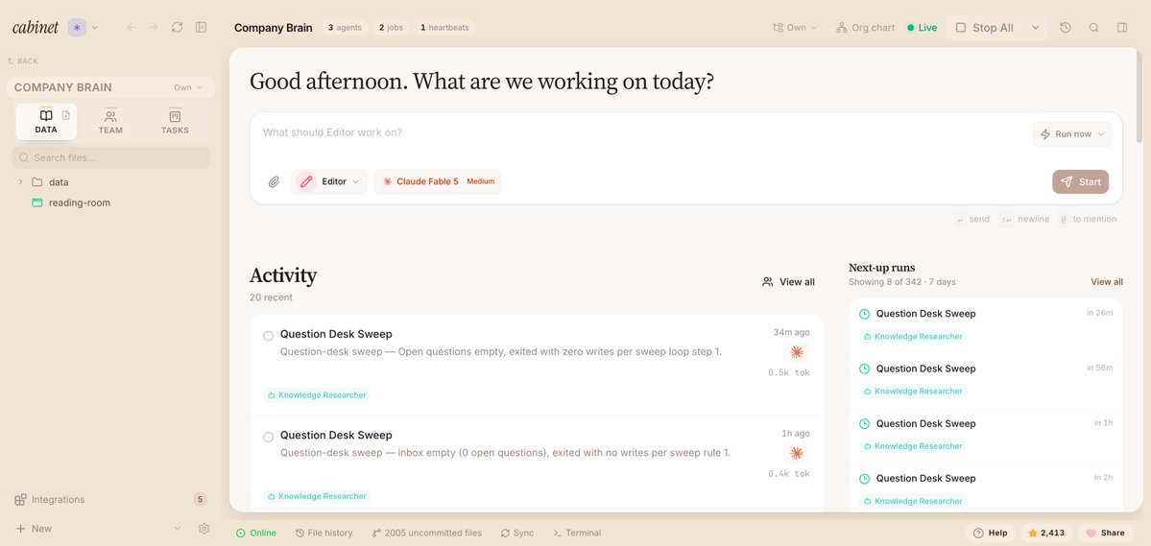Open the history clock icon

pos(1066,28)
